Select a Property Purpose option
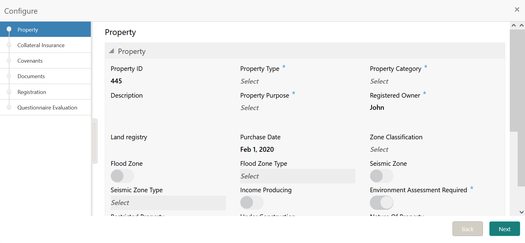Viewport: 525px width, 243px height. pyautogui.click(x=274, y=108)
